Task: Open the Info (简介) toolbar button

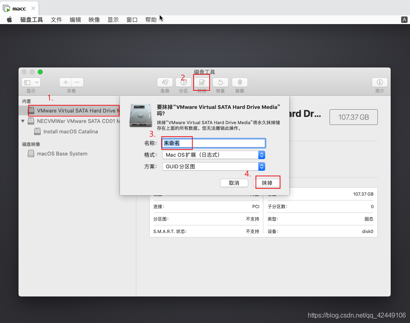Action: 380,82
